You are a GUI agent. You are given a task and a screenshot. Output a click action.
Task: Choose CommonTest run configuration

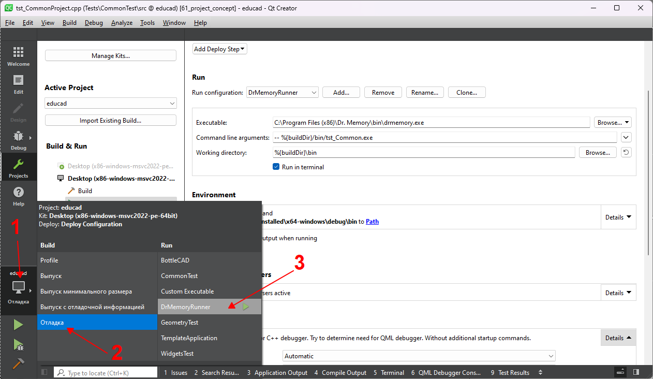point(210,276)
